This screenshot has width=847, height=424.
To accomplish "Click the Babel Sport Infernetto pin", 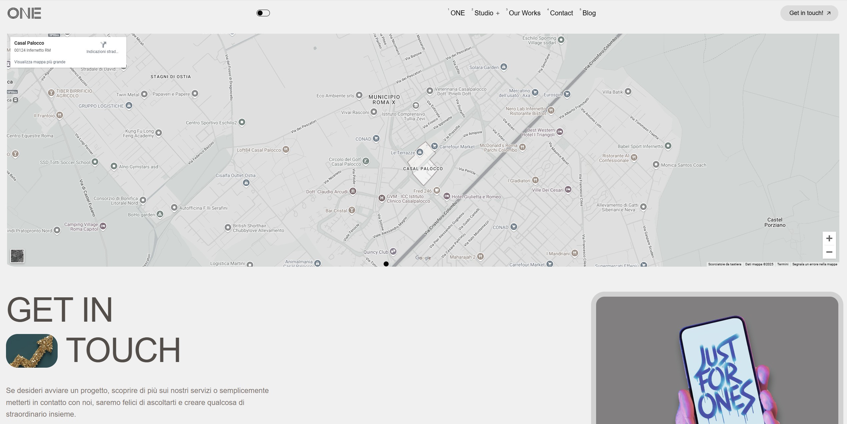I will coord(668,146).
